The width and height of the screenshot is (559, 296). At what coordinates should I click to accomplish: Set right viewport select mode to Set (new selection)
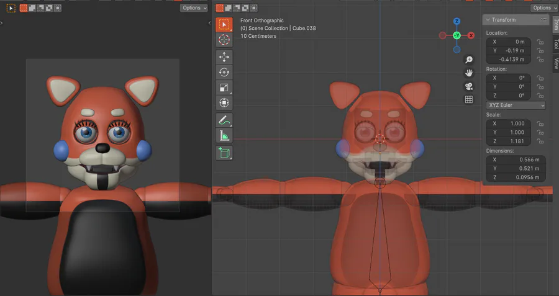coord(220,8)
